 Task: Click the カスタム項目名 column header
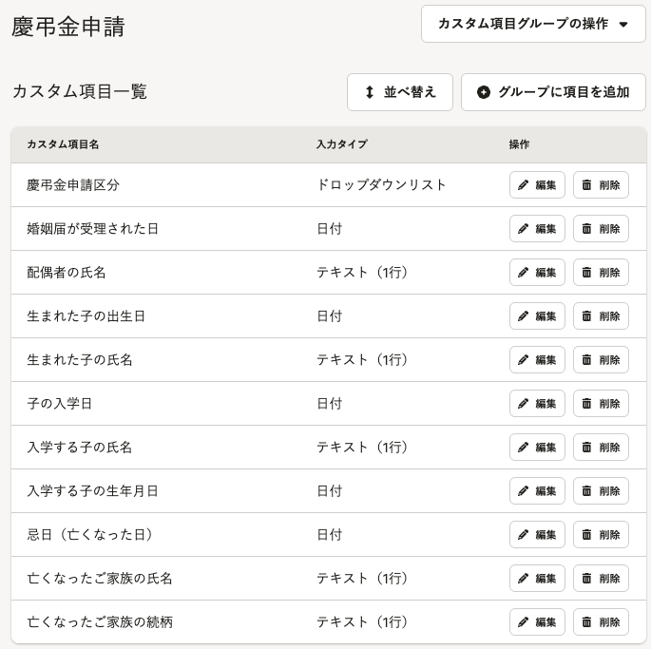tap(63, 144)
